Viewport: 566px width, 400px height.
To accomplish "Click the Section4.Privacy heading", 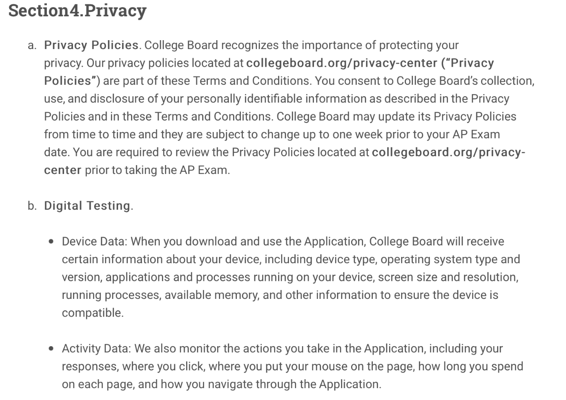I will click(77, 11).
